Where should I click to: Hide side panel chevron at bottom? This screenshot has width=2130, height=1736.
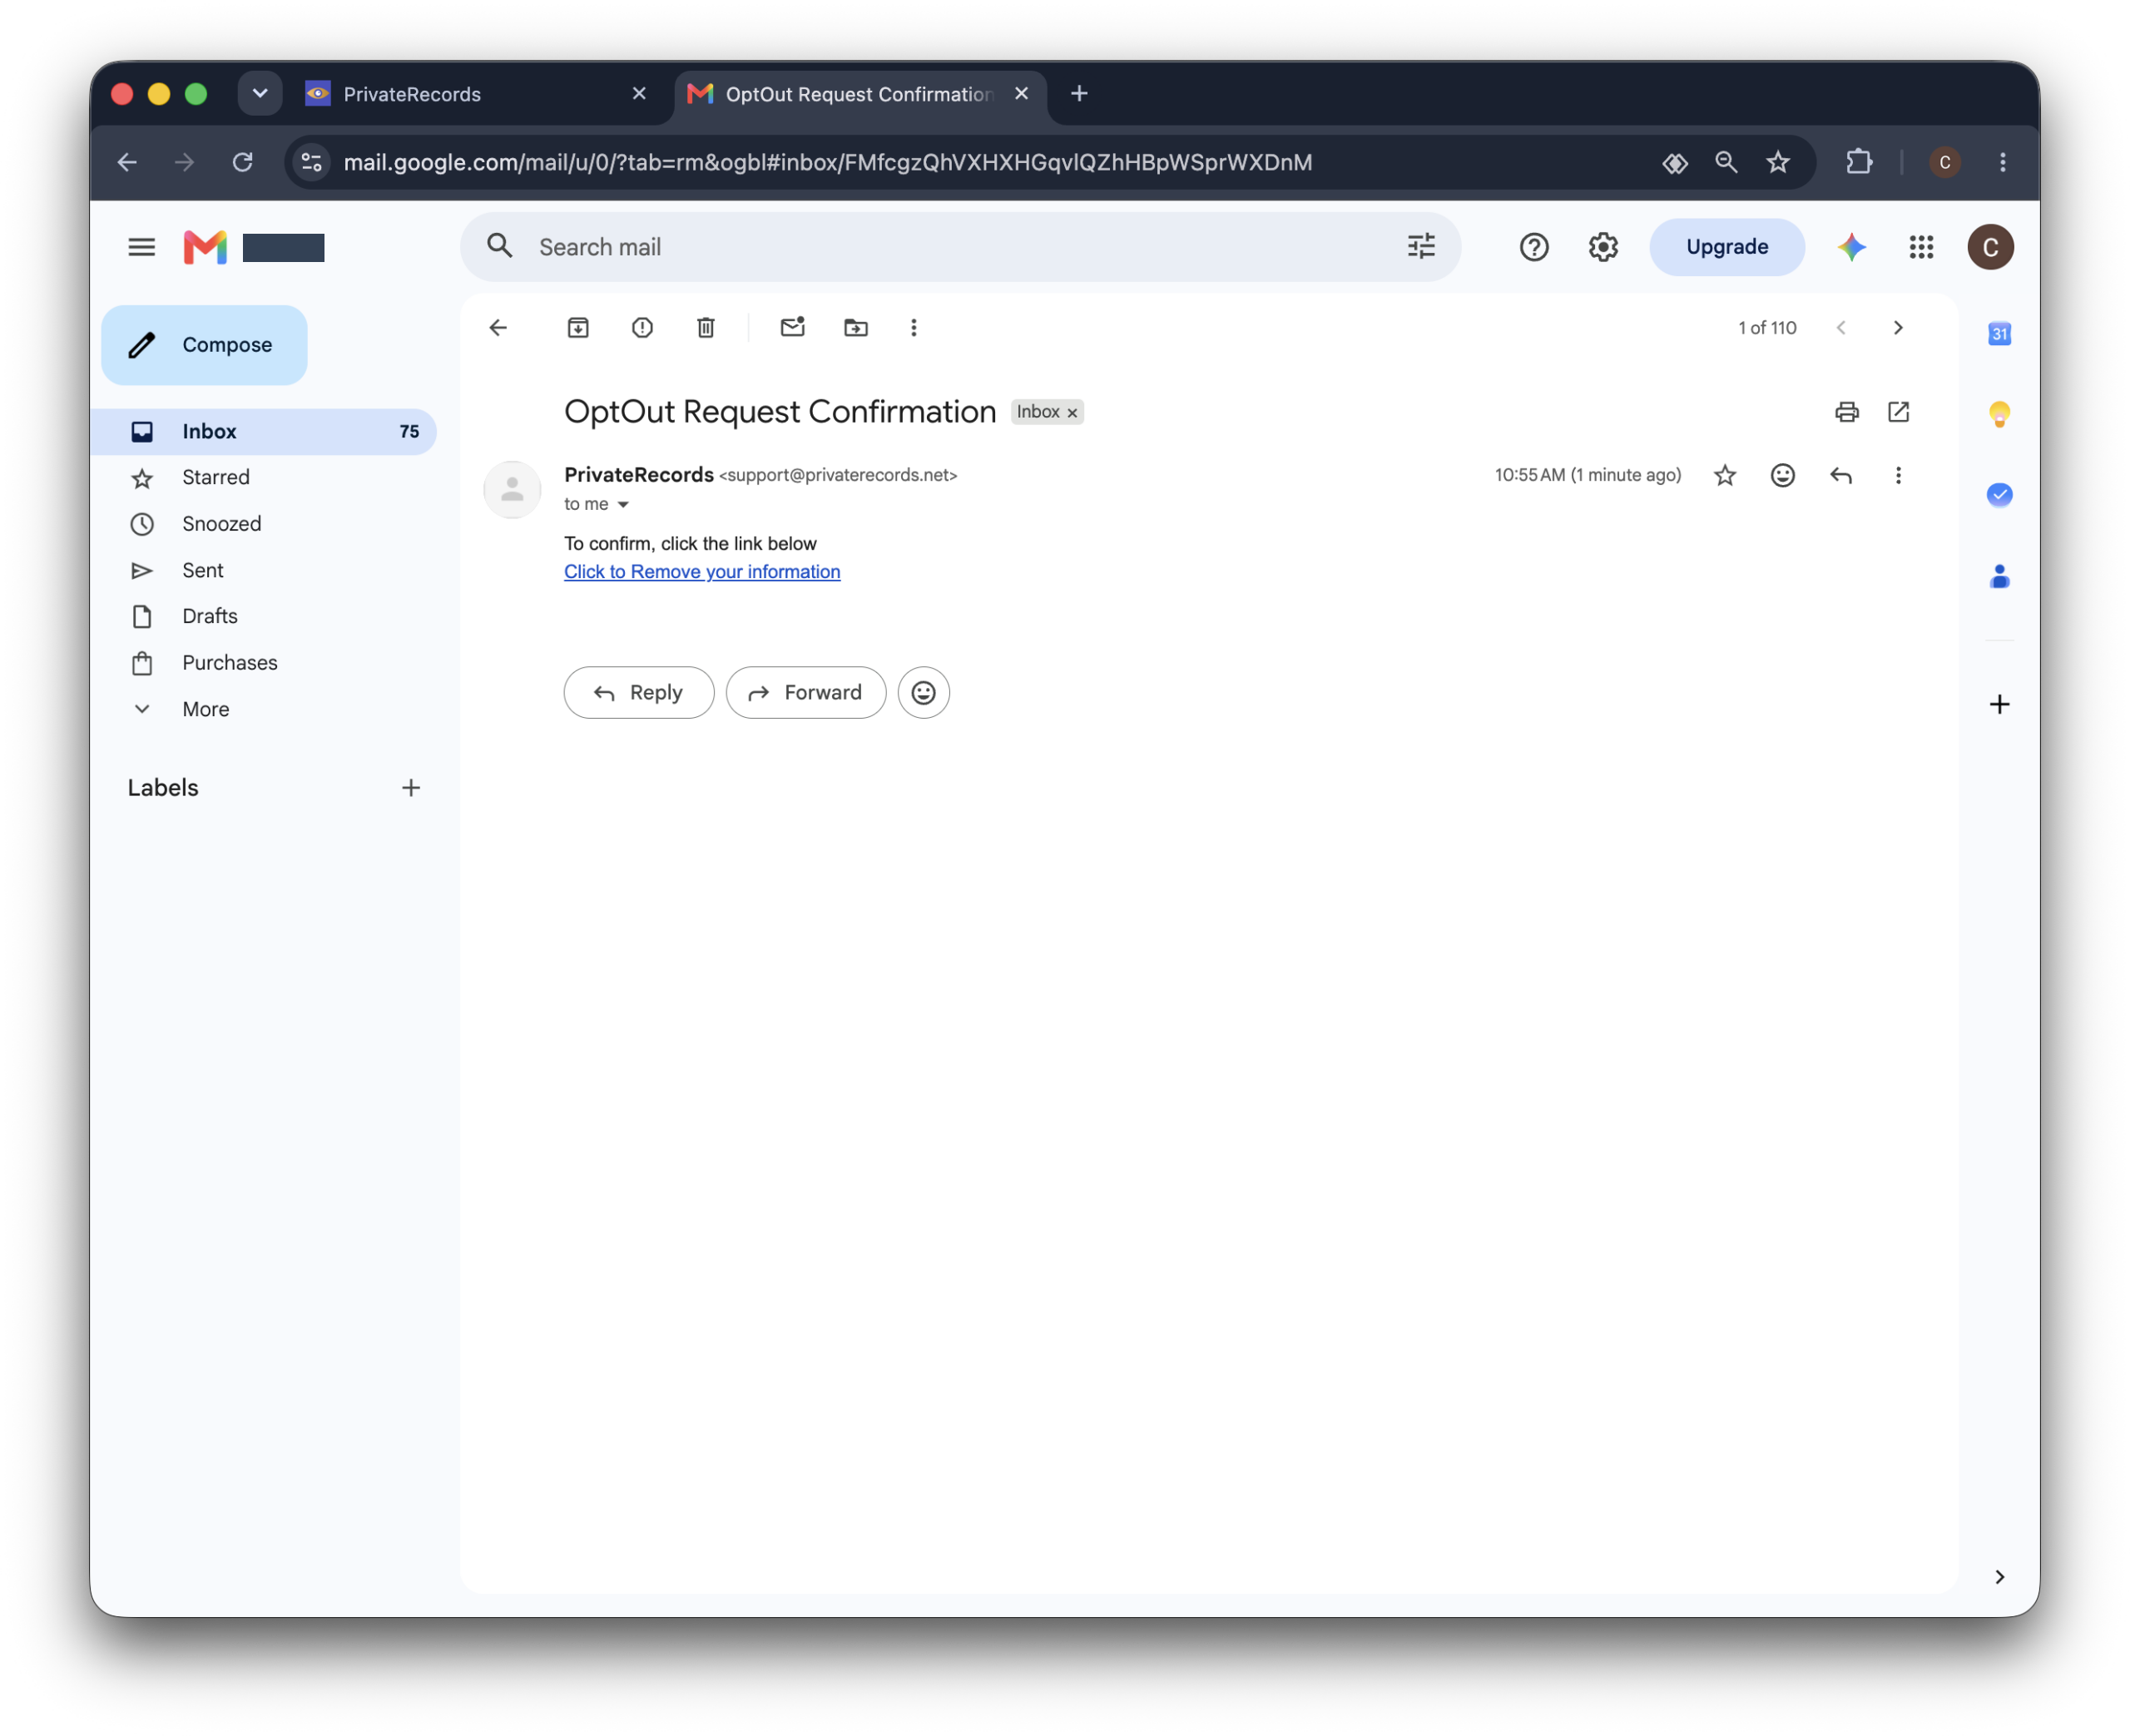coord(1999,1577)
